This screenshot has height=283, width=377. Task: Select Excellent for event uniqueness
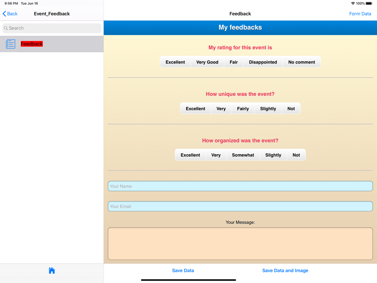pyautogui.click(x=196, y=109)
